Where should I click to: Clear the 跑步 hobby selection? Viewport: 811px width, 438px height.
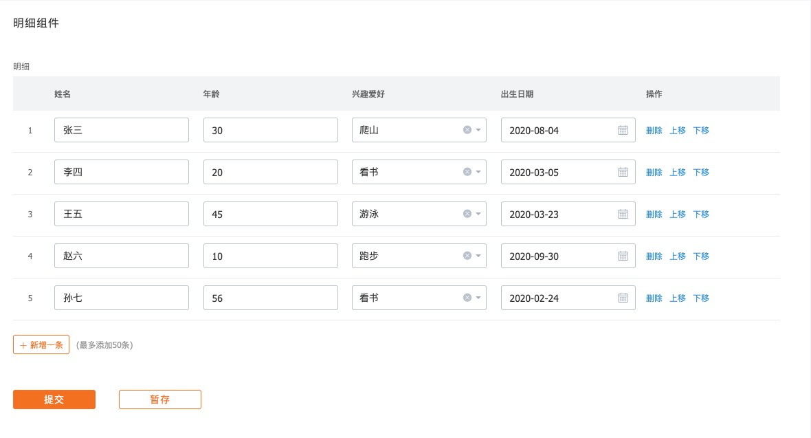pyautogui.click(x=467, y=256)
